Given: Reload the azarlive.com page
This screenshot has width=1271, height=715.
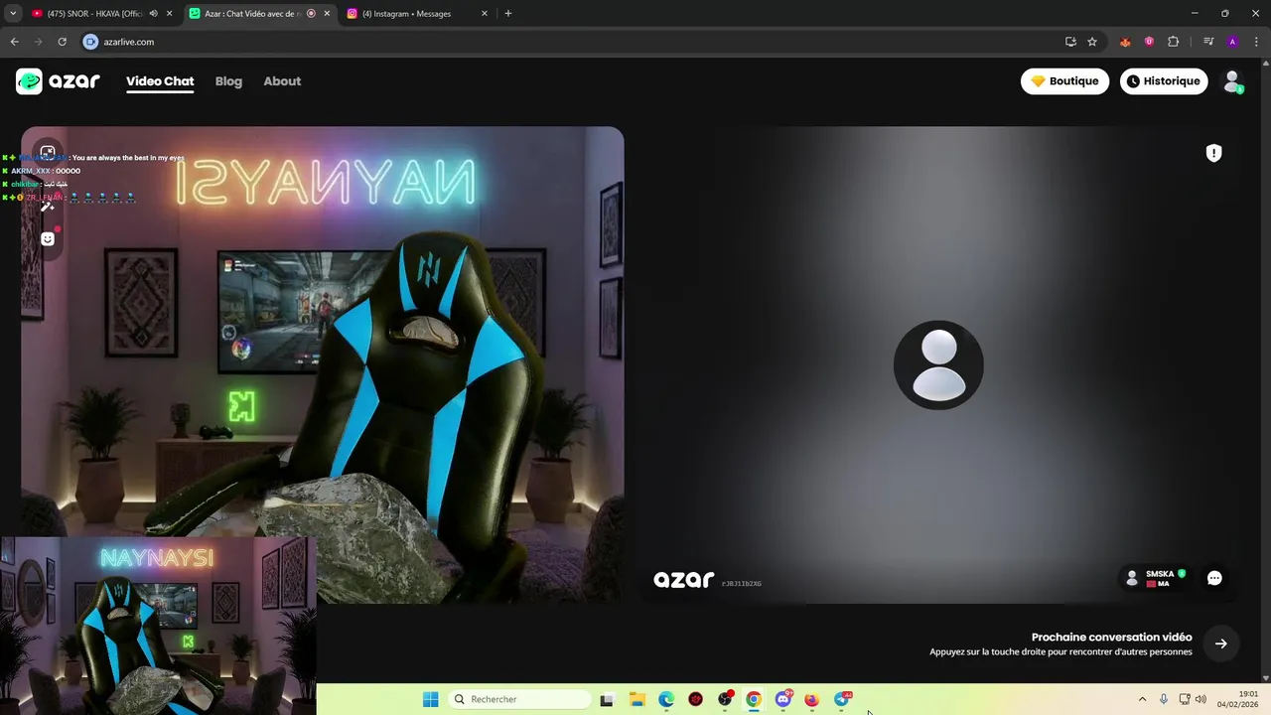Looking at the screenshot, I should tap(62, 42).
